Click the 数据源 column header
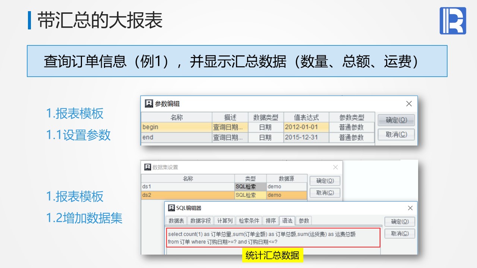 (287, 178)
